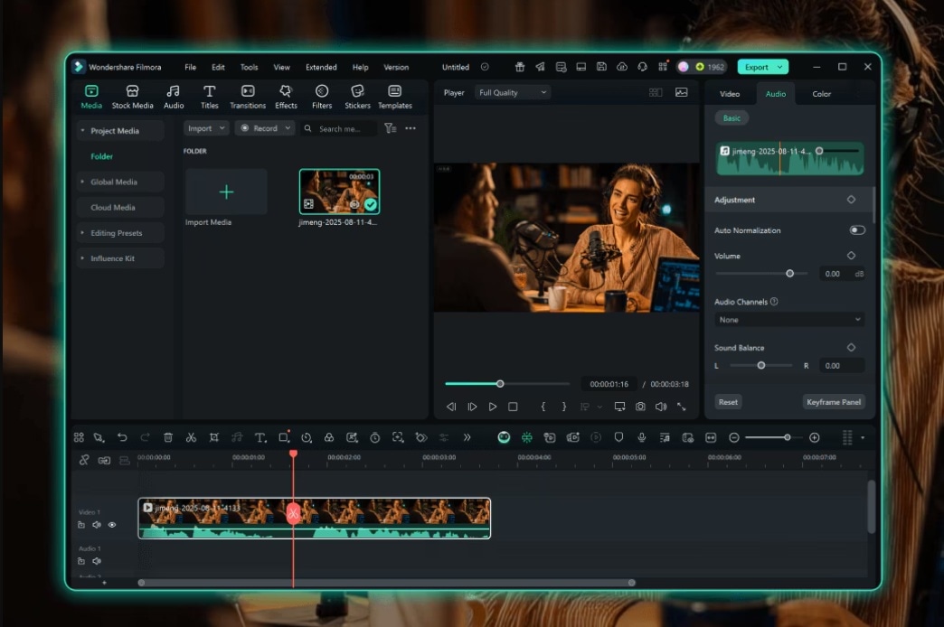Click the red scissors on the playhead

click(293, 513)
